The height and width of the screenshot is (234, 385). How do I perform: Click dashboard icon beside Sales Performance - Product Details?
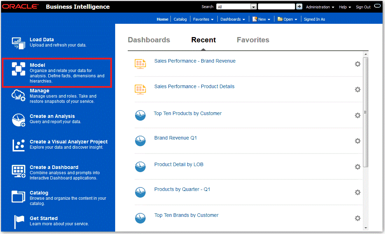click(x=140, y=90)
